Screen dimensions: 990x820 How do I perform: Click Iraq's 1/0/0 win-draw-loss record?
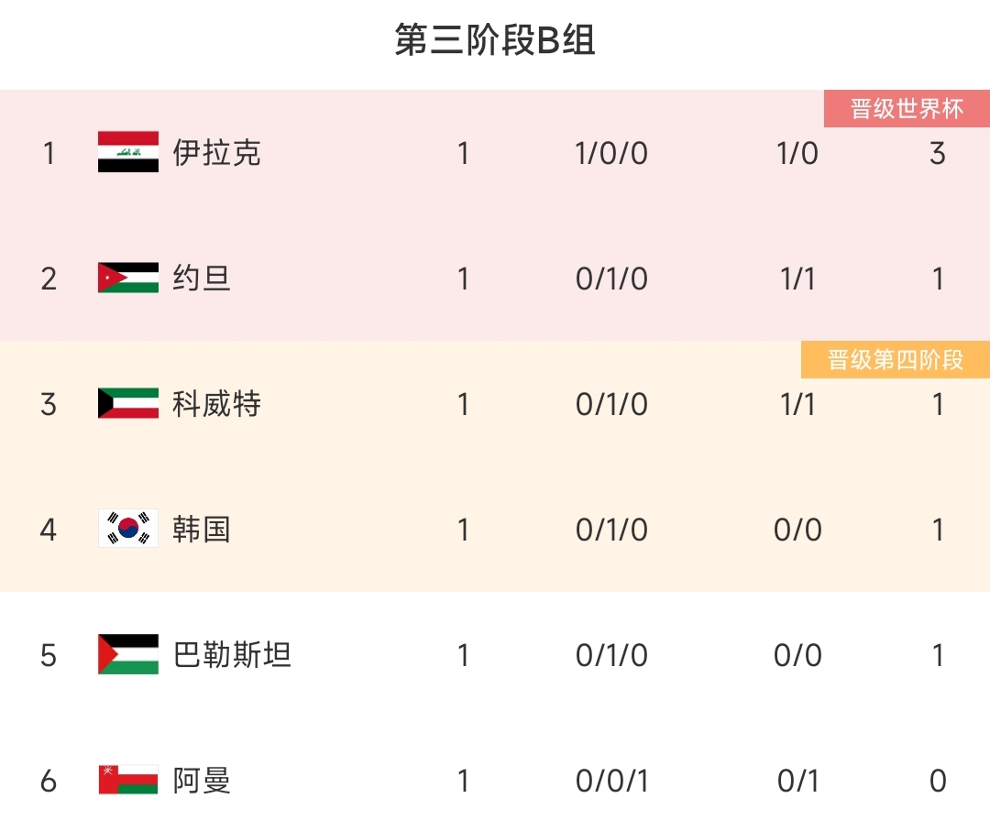click(x=611, y=153)
